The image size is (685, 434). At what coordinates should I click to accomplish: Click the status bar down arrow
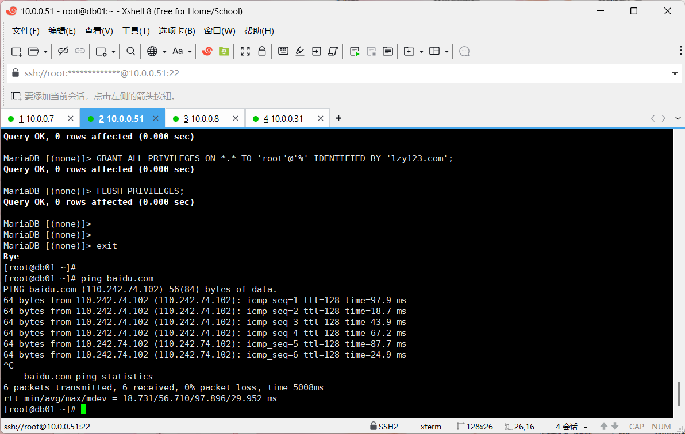615,426
